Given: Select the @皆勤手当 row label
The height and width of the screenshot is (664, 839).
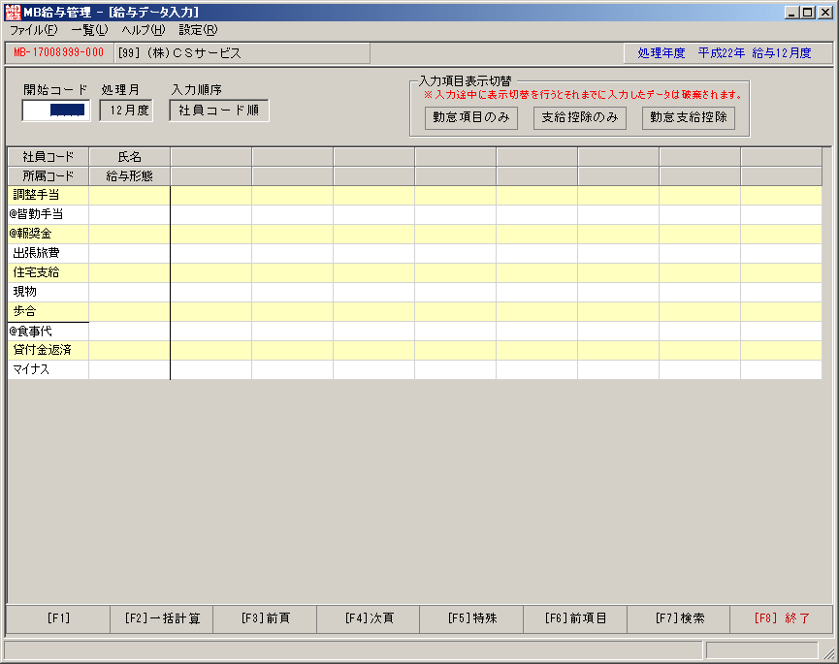Looking at the screenshot, I should coord(48,214).
